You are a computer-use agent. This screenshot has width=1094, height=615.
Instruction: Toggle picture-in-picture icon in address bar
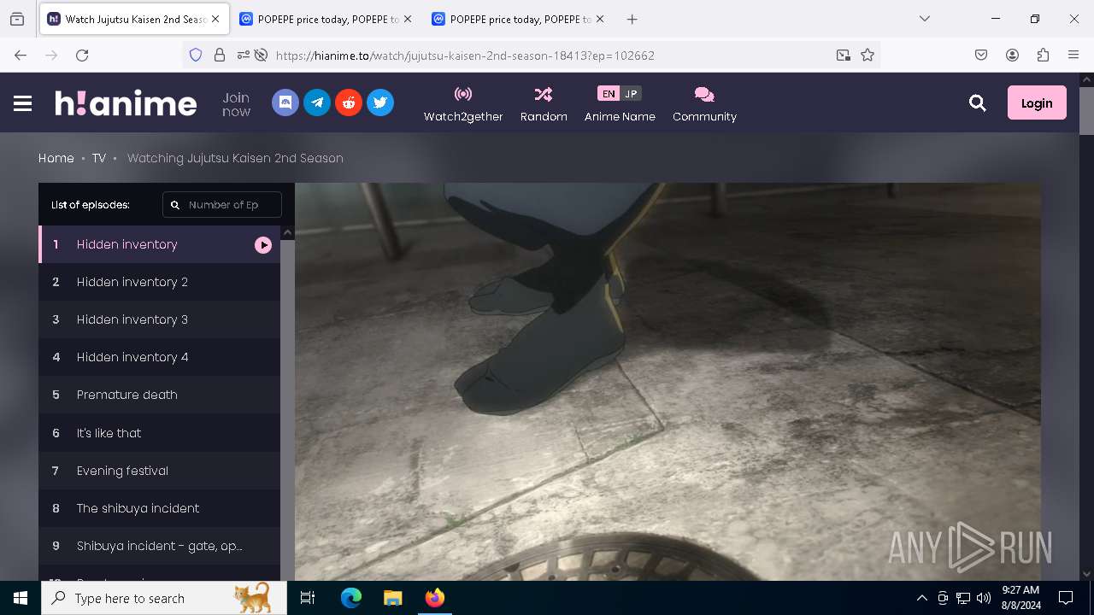coord(844,56)
